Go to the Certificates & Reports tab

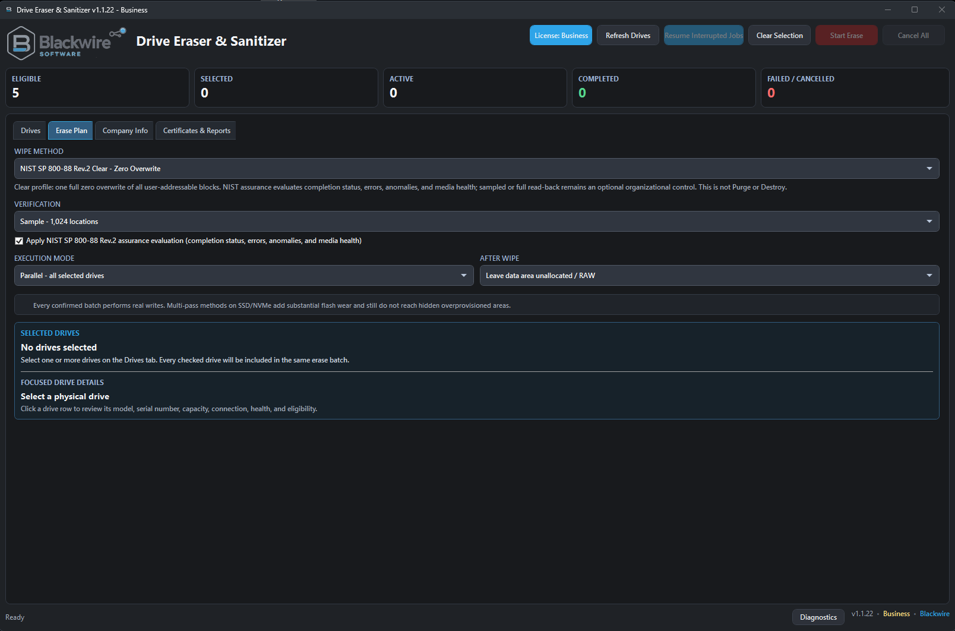[196, 131]
